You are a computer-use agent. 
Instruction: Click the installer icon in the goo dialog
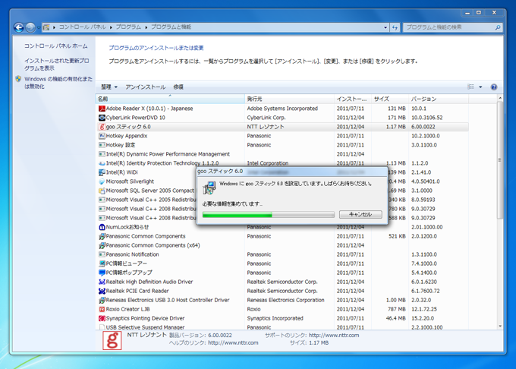pos(209,188)
